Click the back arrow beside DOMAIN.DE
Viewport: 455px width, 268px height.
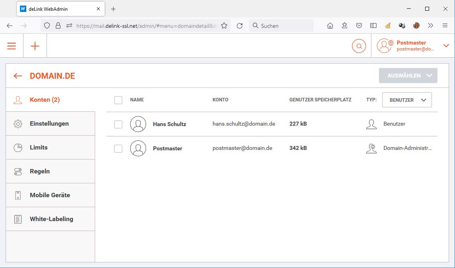[18, 76]
